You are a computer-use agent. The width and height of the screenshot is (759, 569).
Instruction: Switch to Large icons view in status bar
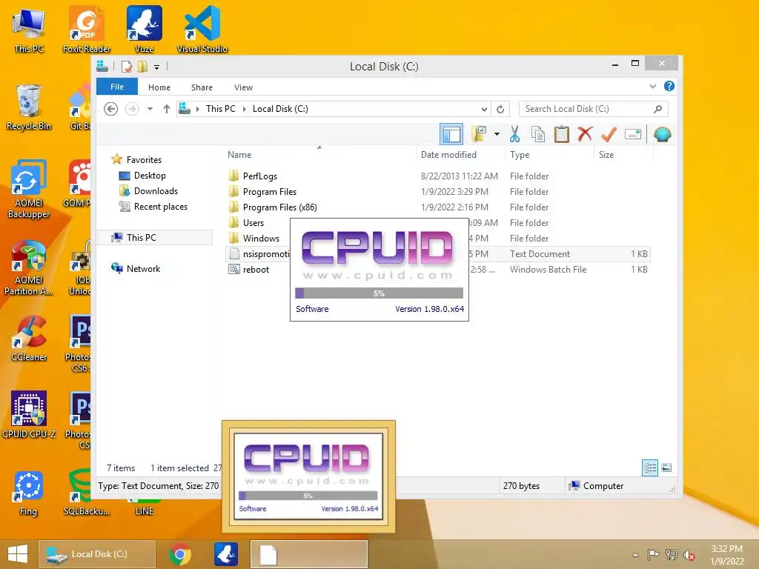[666, 468]
